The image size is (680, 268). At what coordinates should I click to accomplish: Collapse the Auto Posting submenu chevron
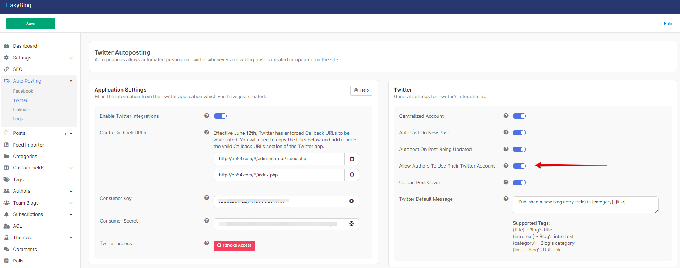point(71,81)
